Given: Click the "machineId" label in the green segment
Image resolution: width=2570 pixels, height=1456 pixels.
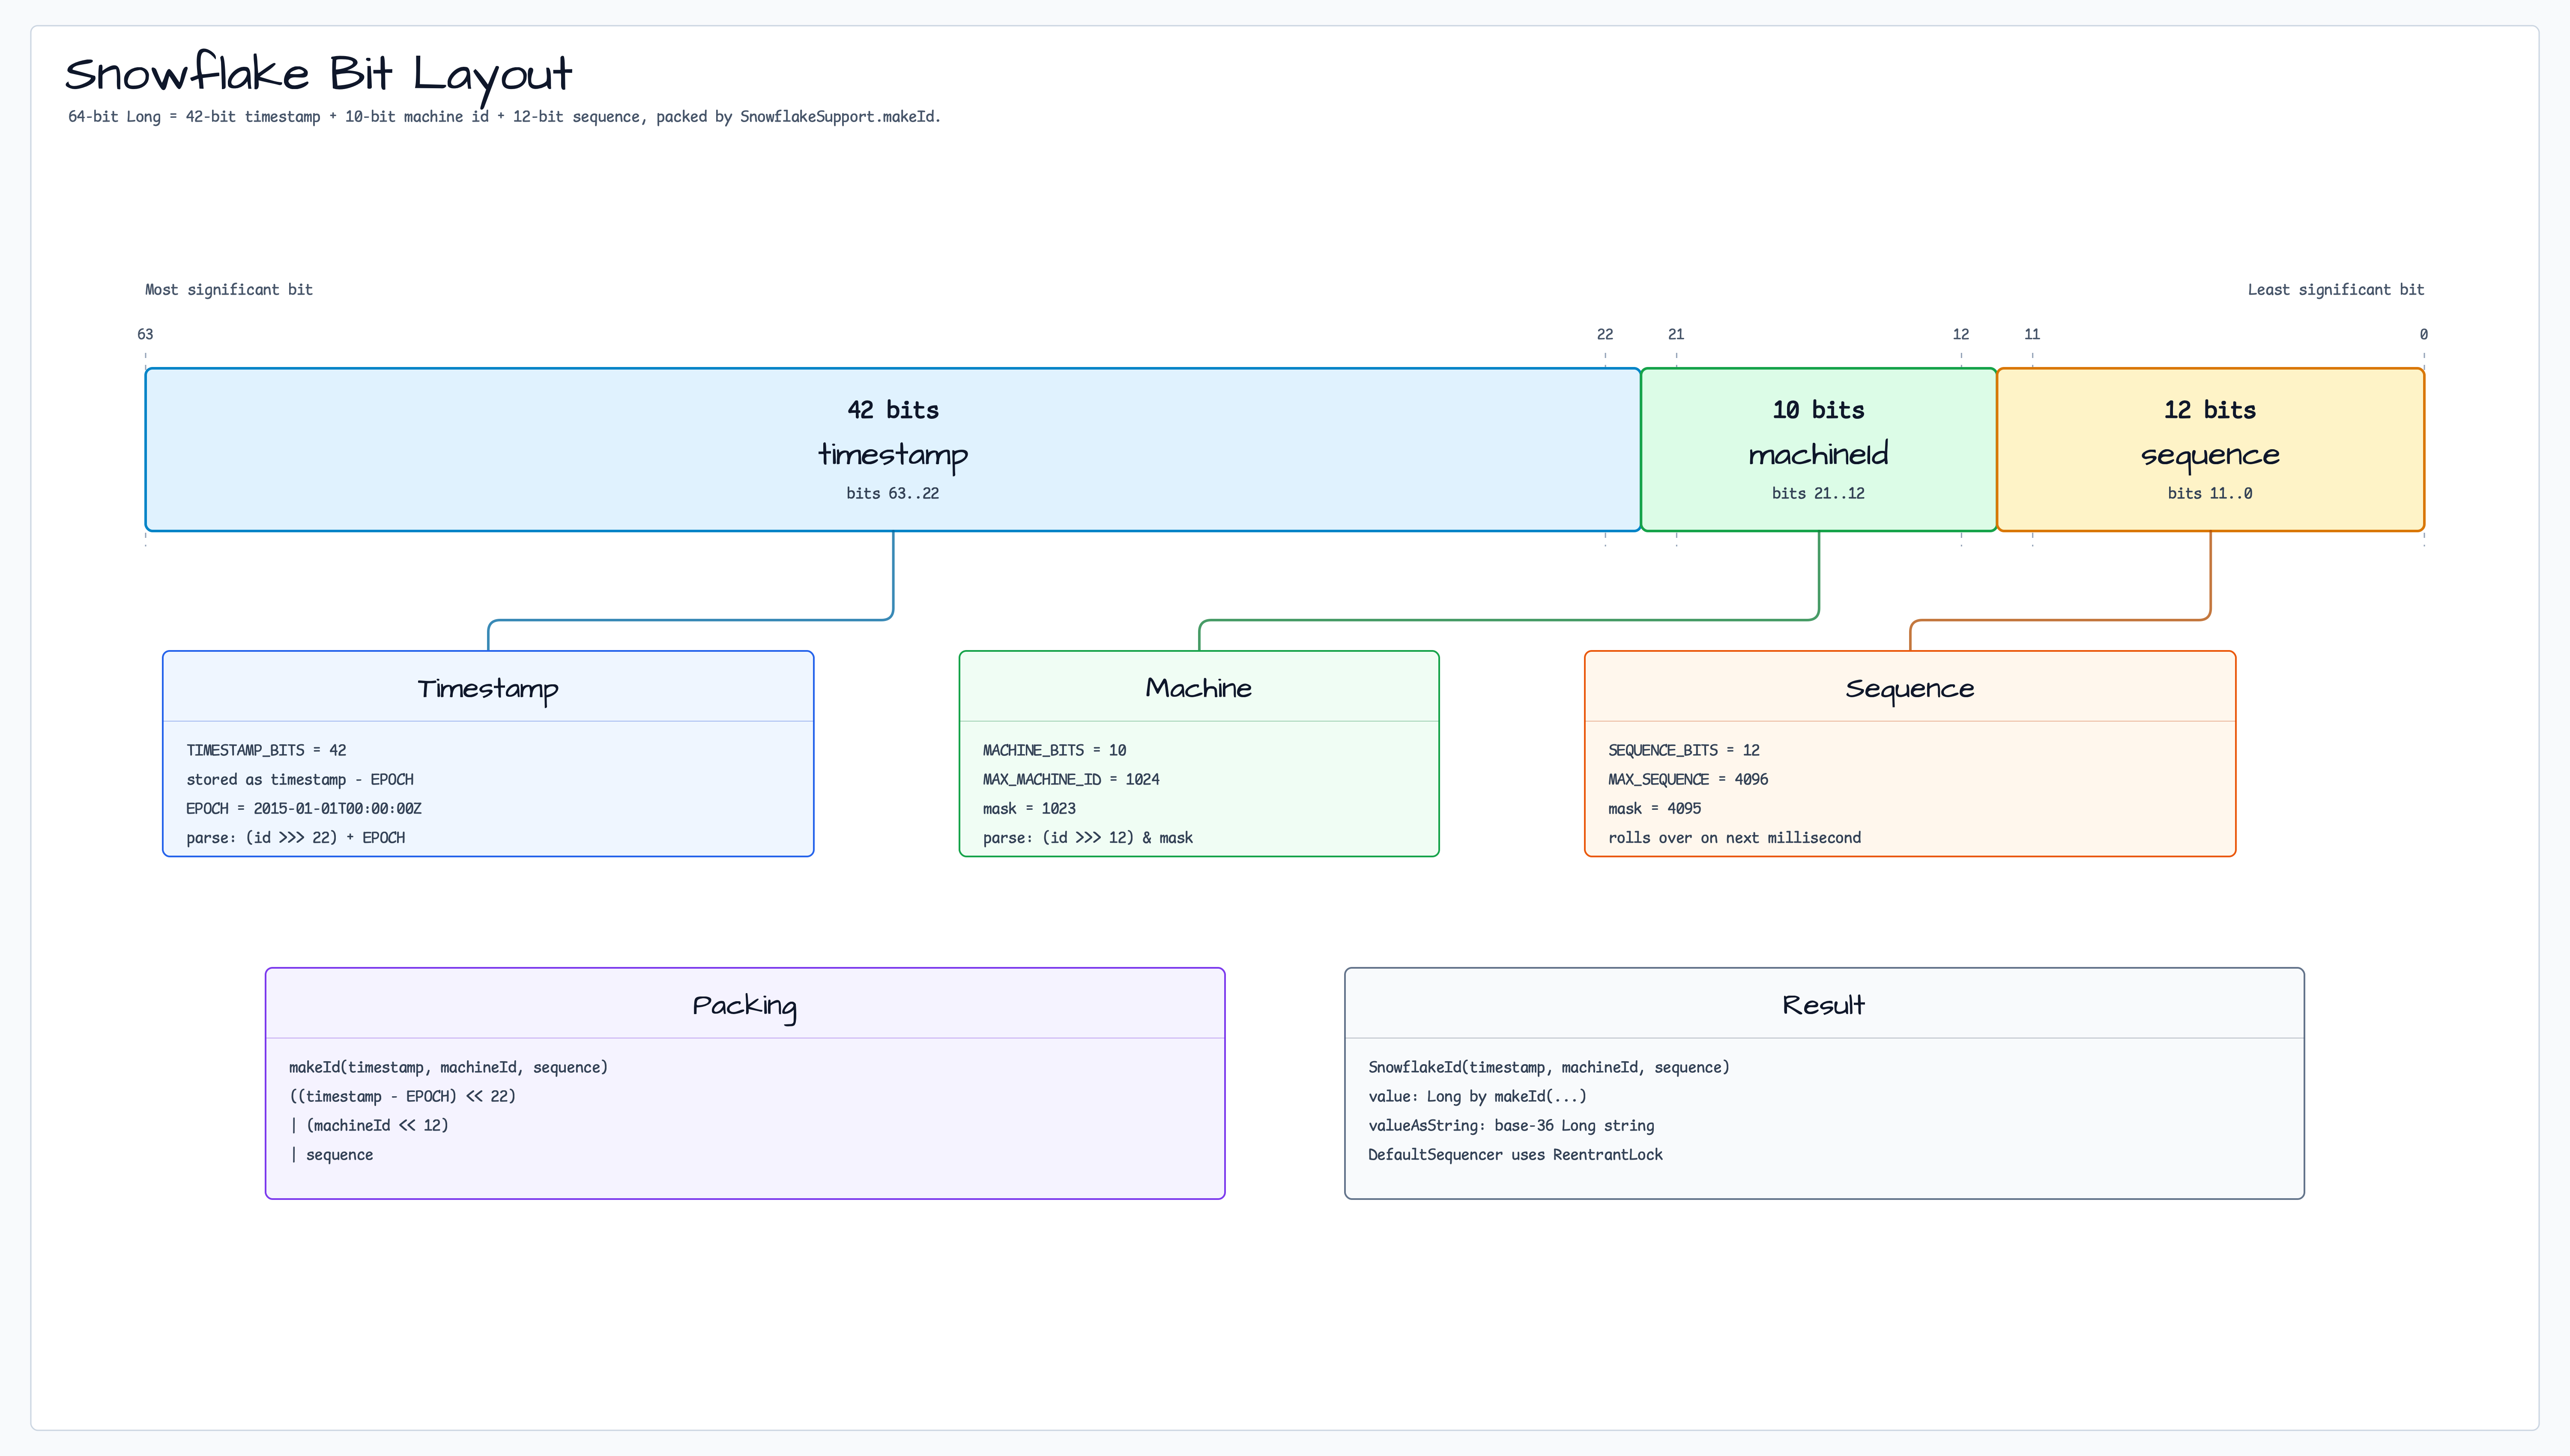Looking at the screenshot, I should tap(1819, 454).
